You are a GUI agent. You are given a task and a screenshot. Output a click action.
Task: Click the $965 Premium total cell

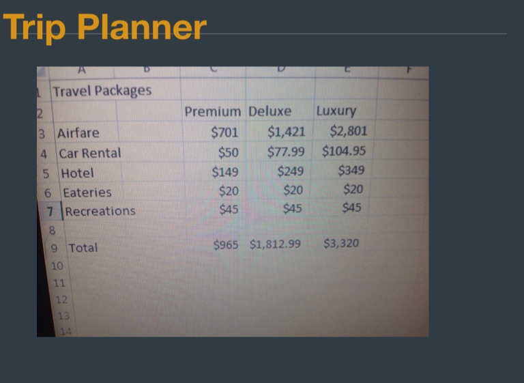[226, 244]
